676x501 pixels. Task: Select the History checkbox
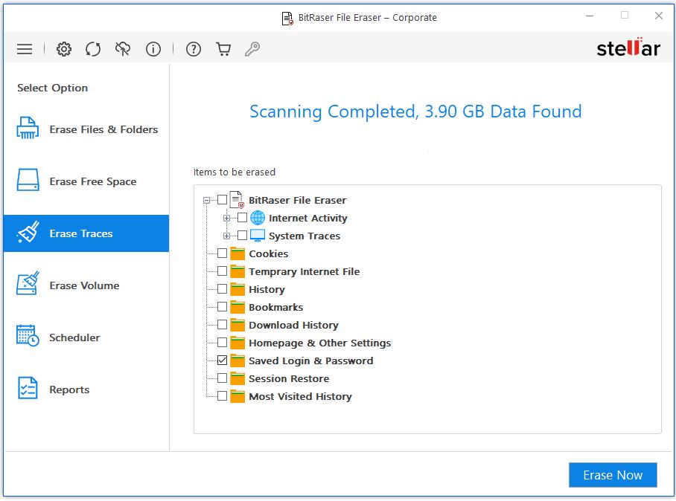coord(222,289)
